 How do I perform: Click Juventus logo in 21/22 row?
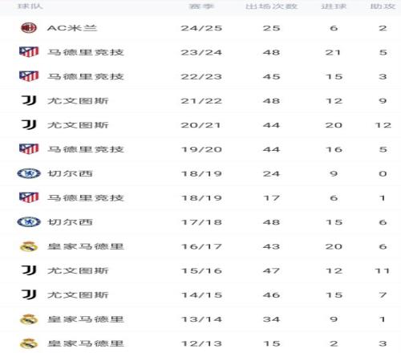pos(29,100)
